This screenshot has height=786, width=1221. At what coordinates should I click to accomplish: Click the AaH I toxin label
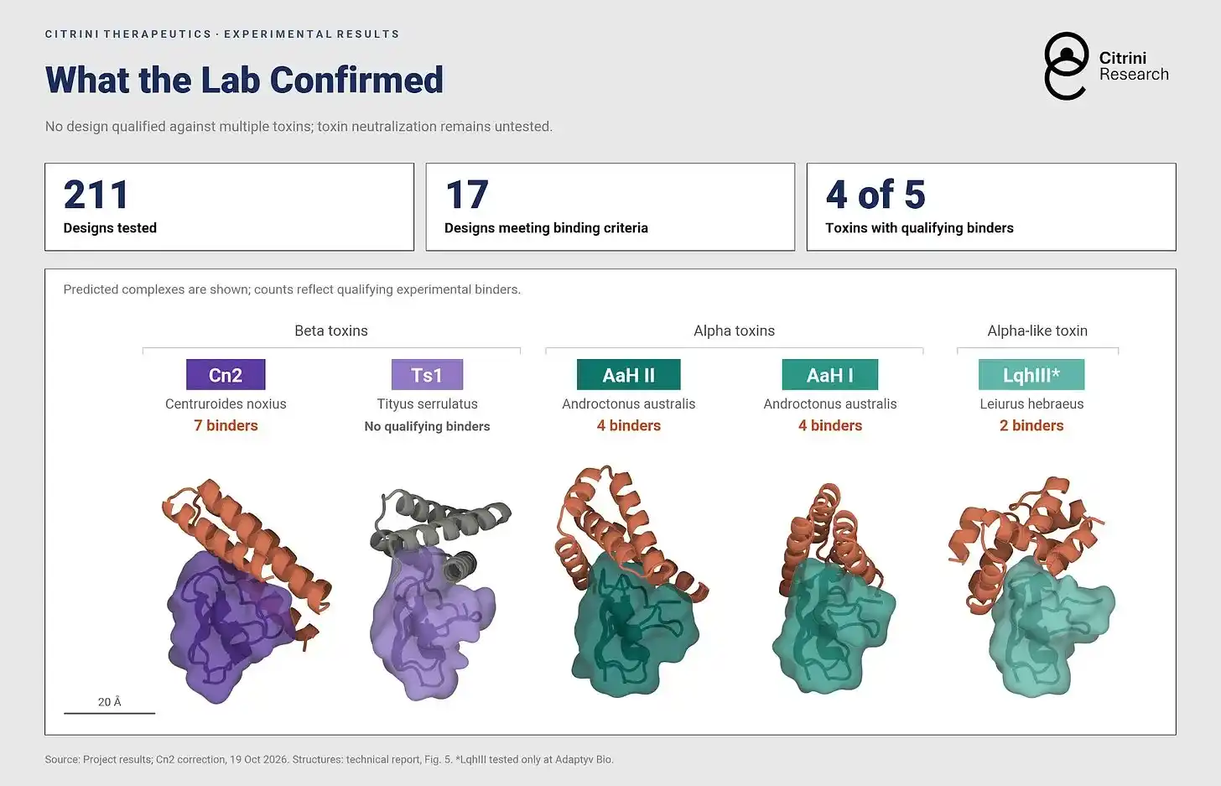pyautogui.click(x=830, y=375)
